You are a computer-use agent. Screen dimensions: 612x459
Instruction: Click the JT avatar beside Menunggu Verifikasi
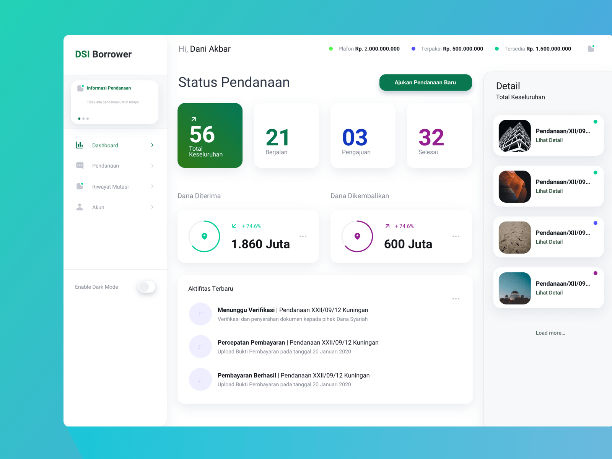click(x=200, y=314)
